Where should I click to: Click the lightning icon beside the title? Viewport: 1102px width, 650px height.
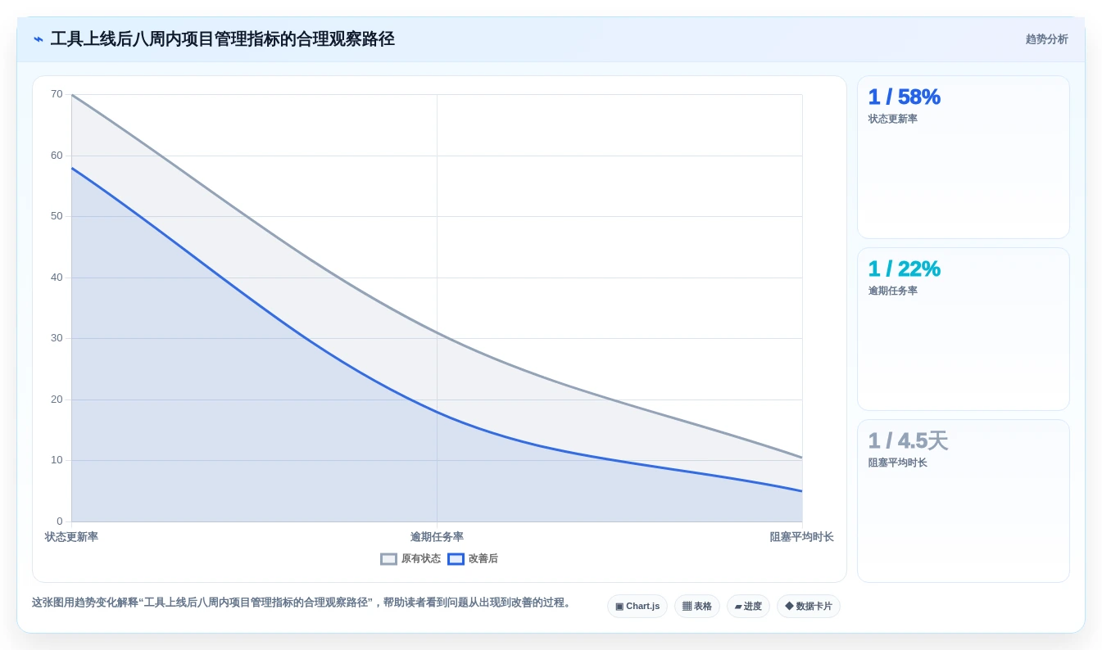[x=39, y=39]
